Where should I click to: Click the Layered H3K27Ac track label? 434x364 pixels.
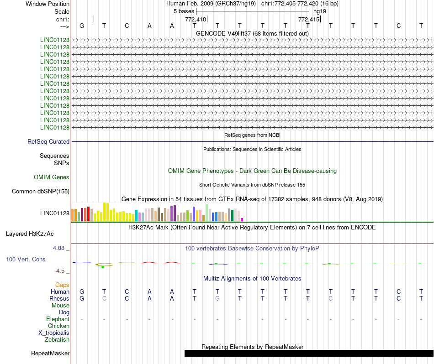(30, 234)
